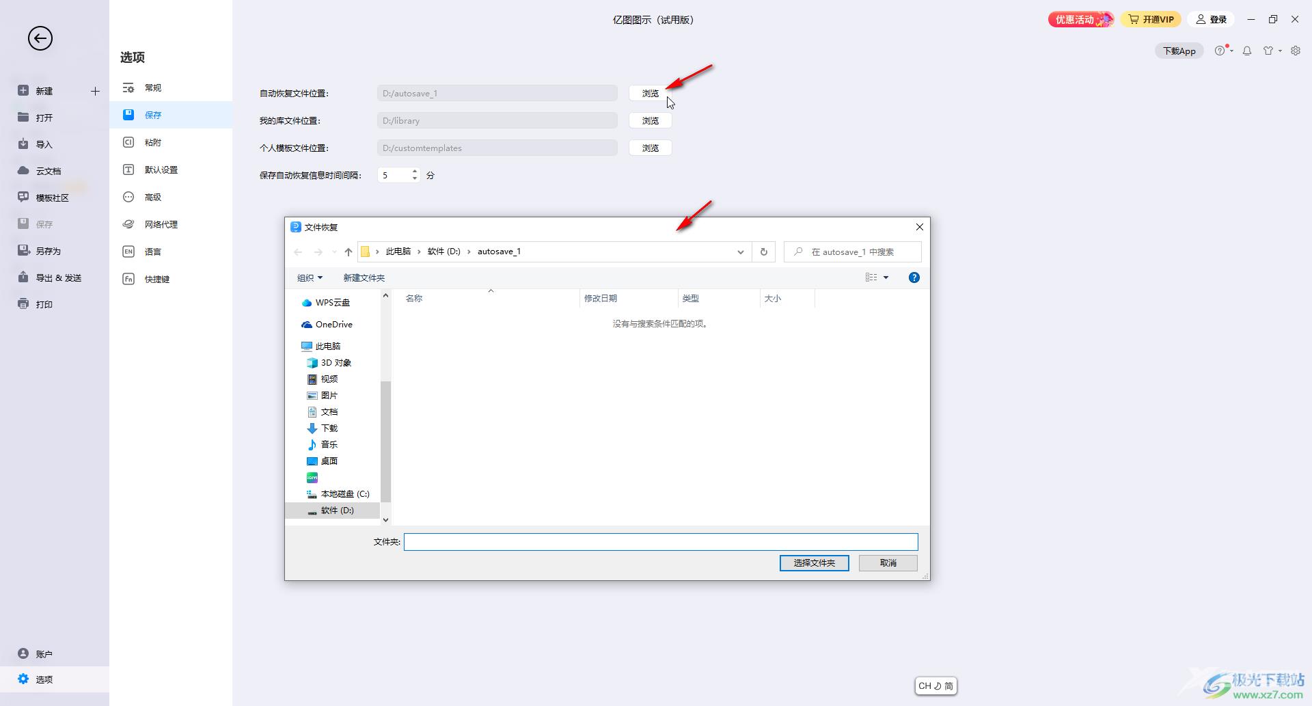Open the 常规 general settings tab
This screenshot has width=1312, height=706.
[x=171, y=87]
